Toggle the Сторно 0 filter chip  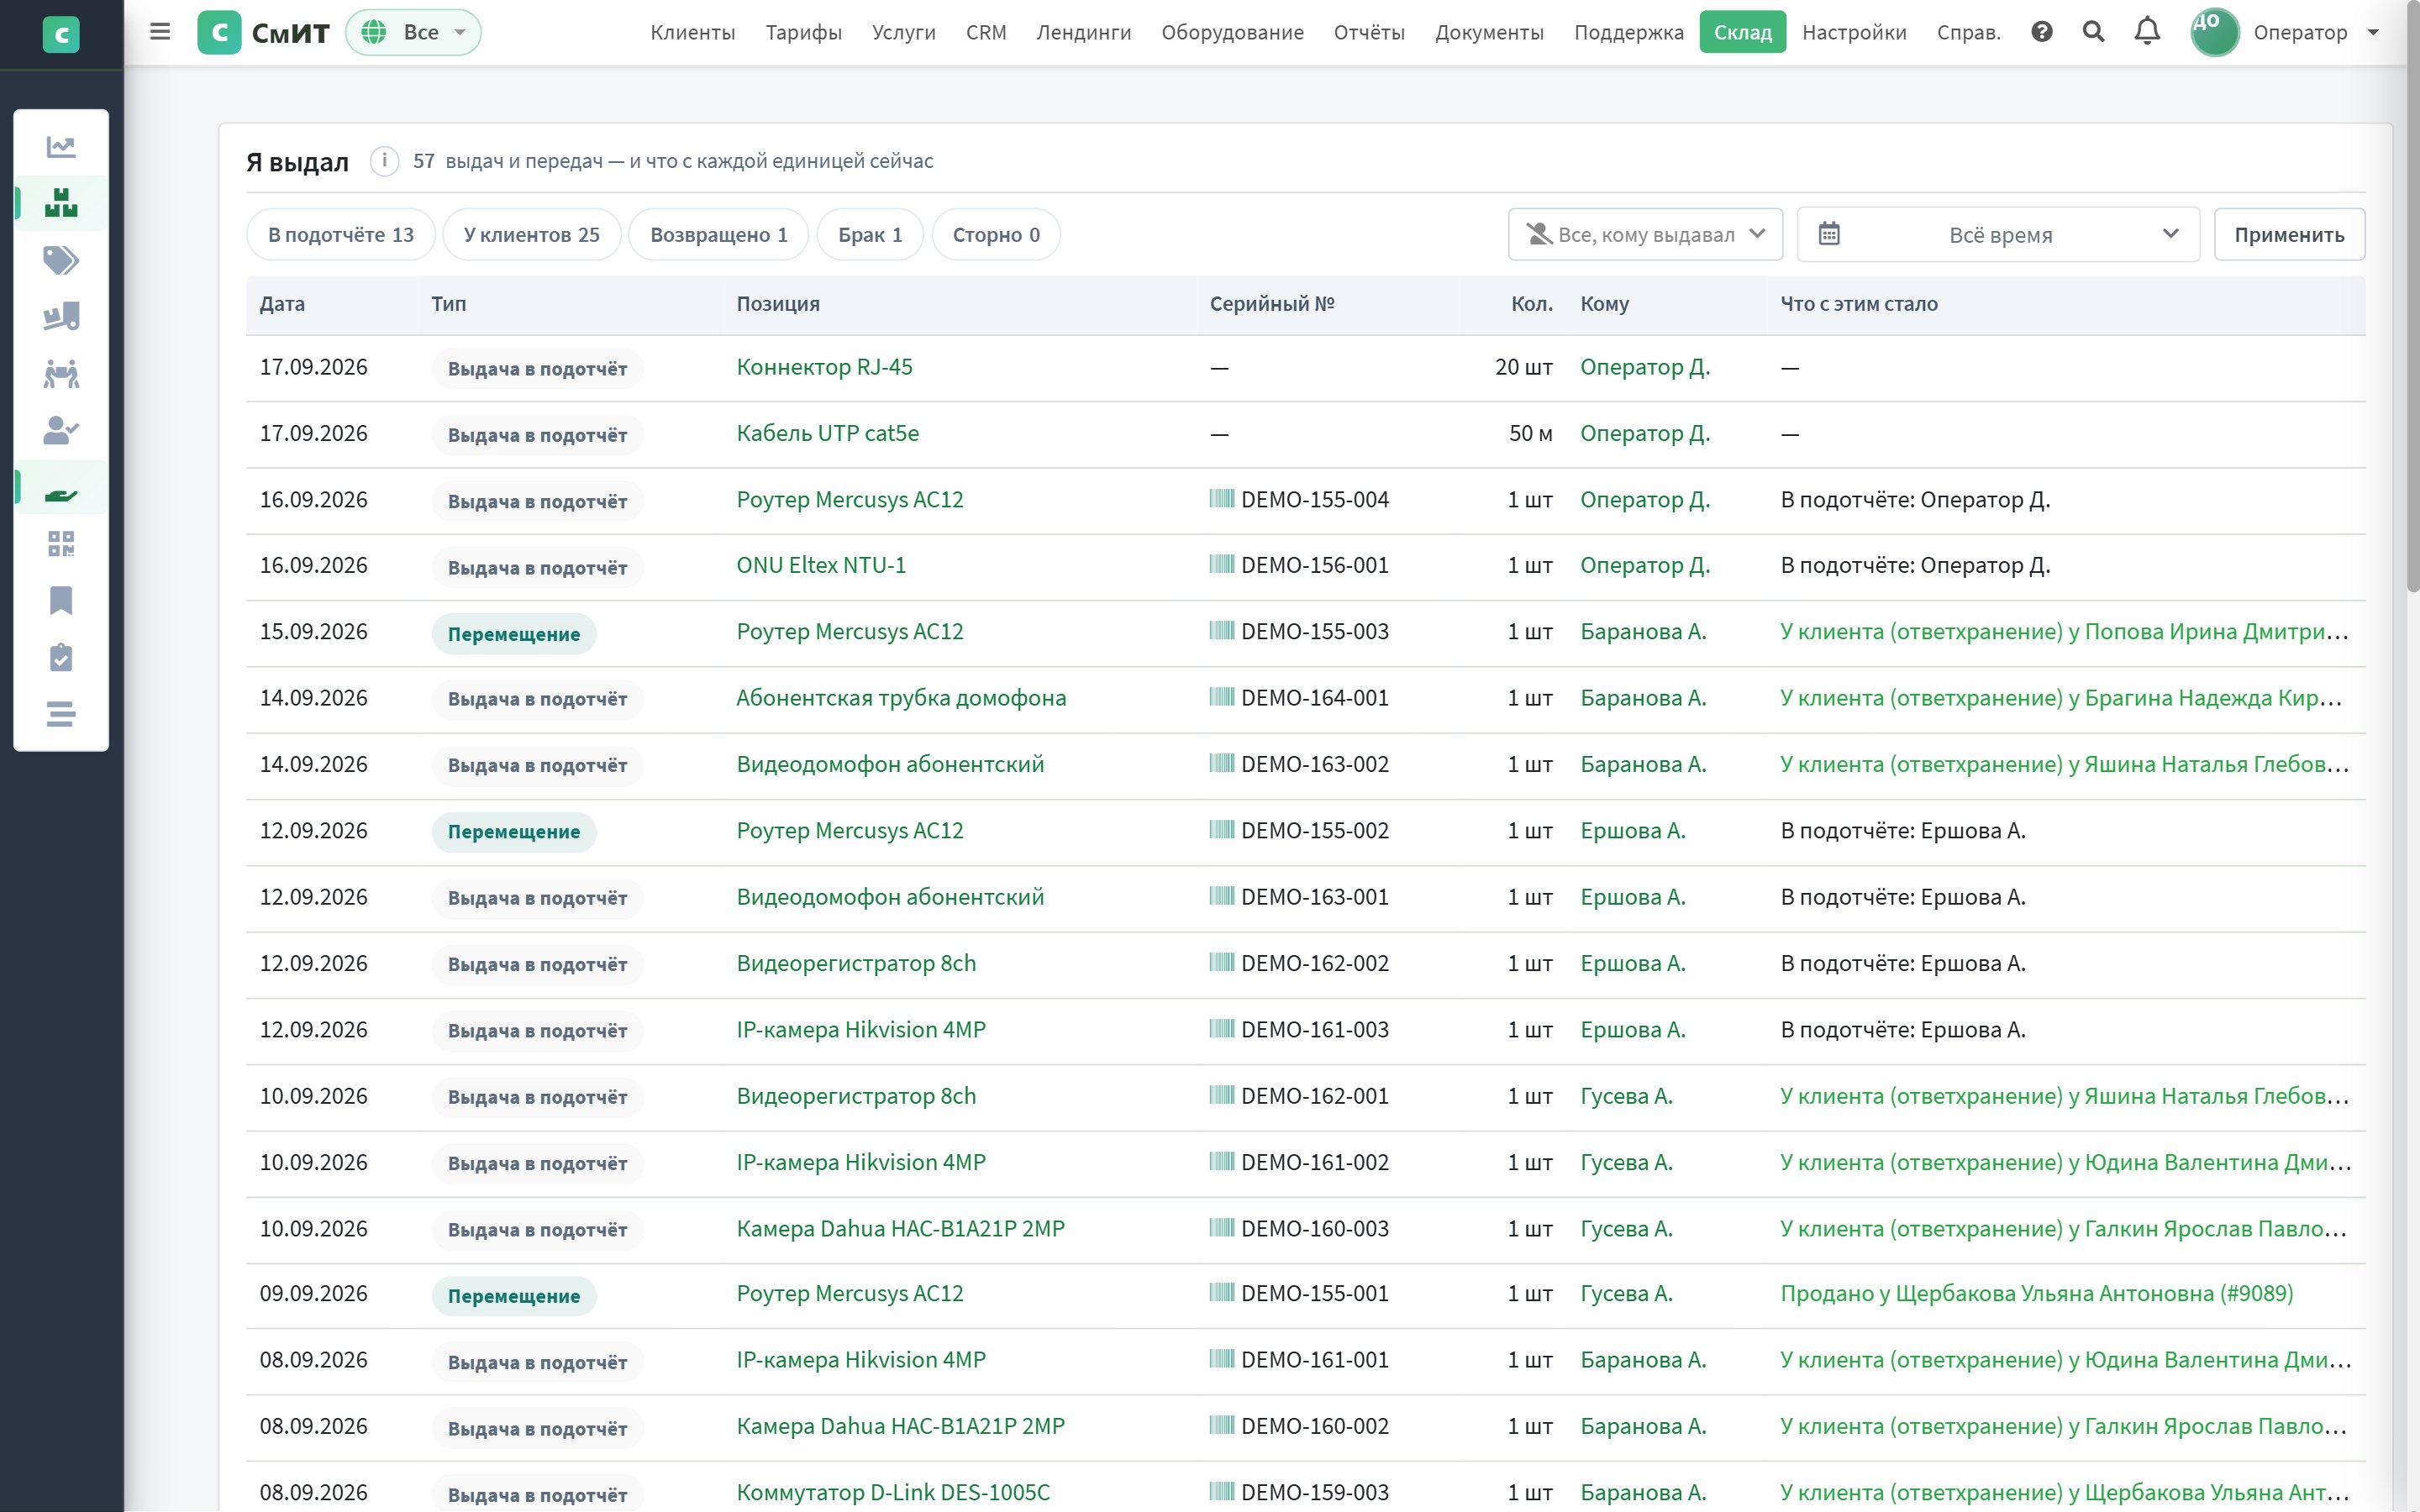(x=996, y=235)
